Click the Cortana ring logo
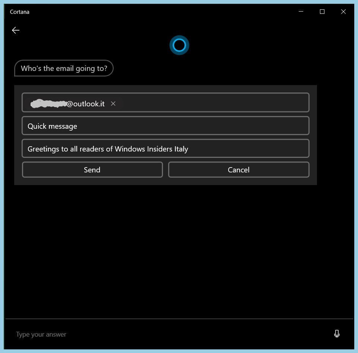The image size is (358, 353). (x=179, y=45)
